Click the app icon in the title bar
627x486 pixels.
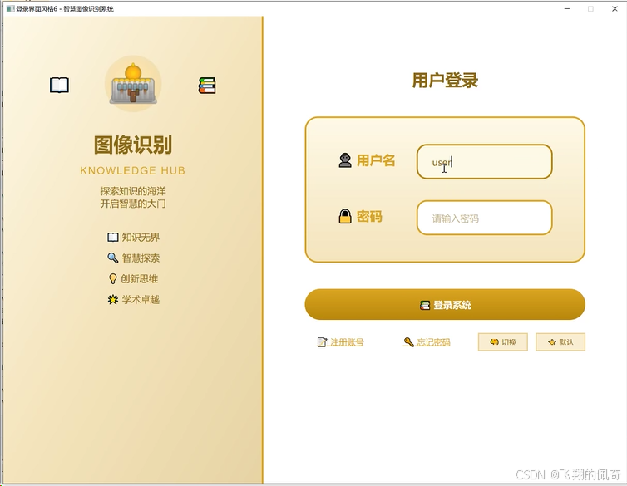coord(11,9)
